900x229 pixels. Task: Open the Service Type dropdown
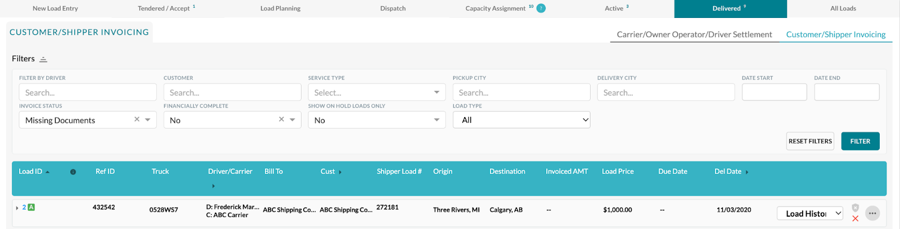(377, 92)
